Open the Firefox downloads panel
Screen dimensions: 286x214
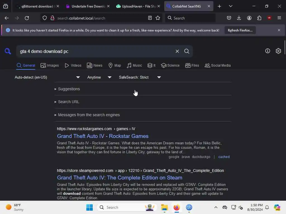[239, 18]
